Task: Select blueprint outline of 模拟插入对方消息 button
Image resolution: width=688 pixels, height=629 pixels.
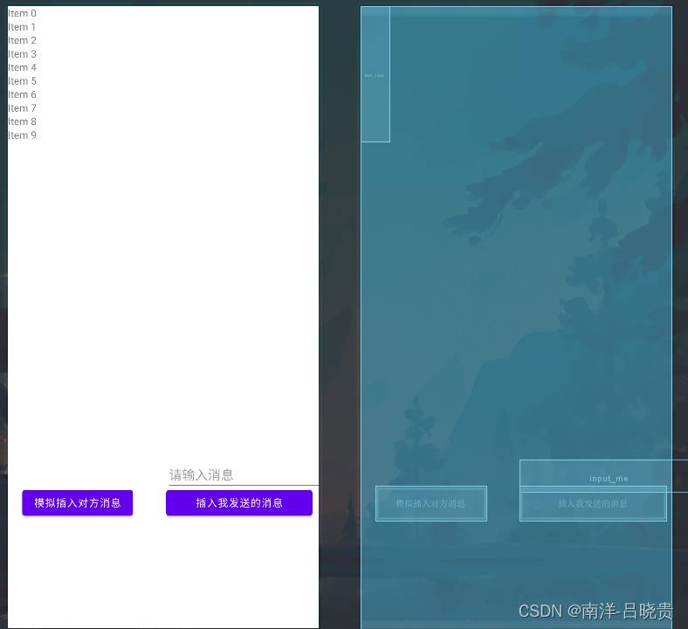Action: [x=430, y=504]
